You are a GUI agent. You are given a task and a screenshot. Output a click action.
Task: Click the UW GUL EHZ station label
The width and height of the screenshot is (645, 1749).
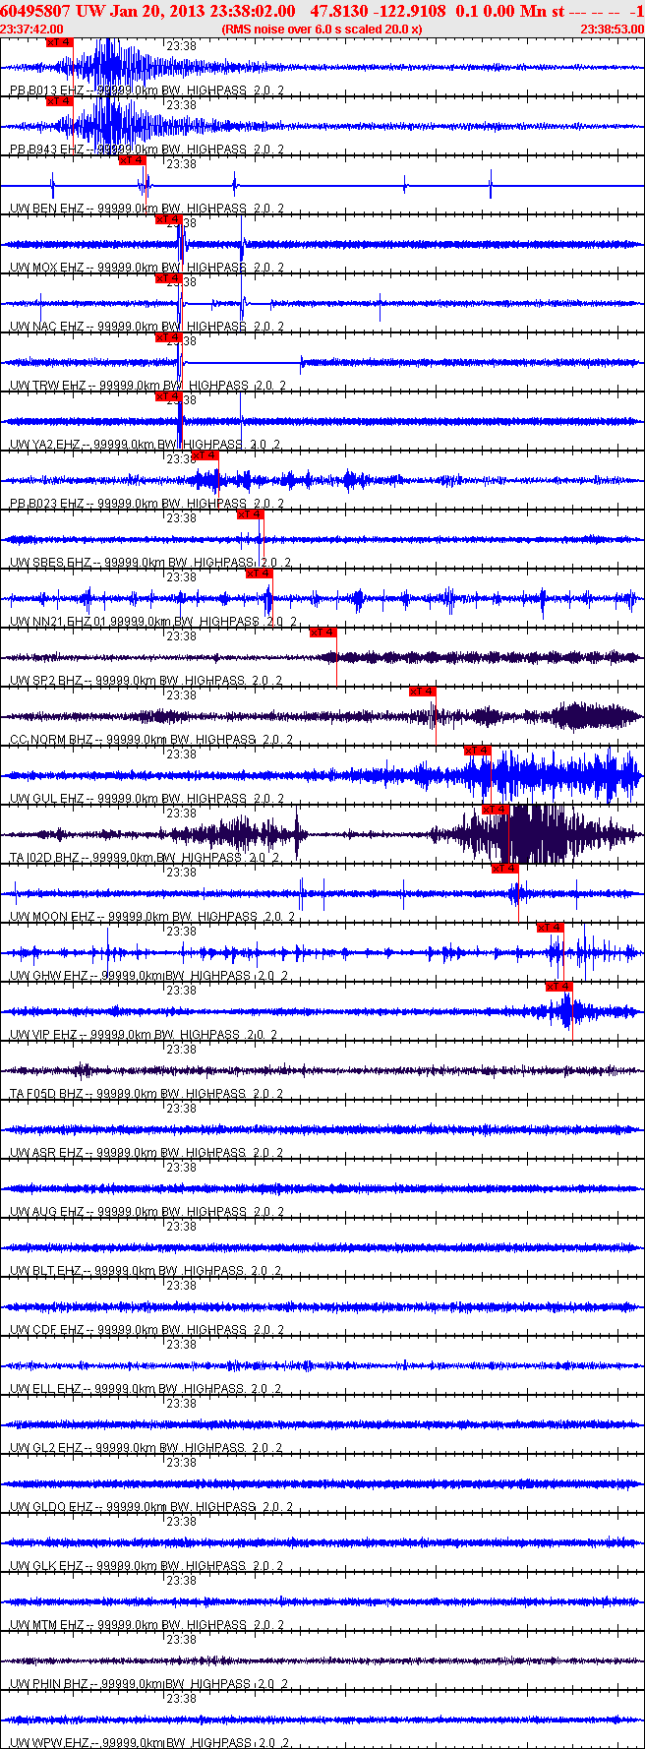pos(47,799)
